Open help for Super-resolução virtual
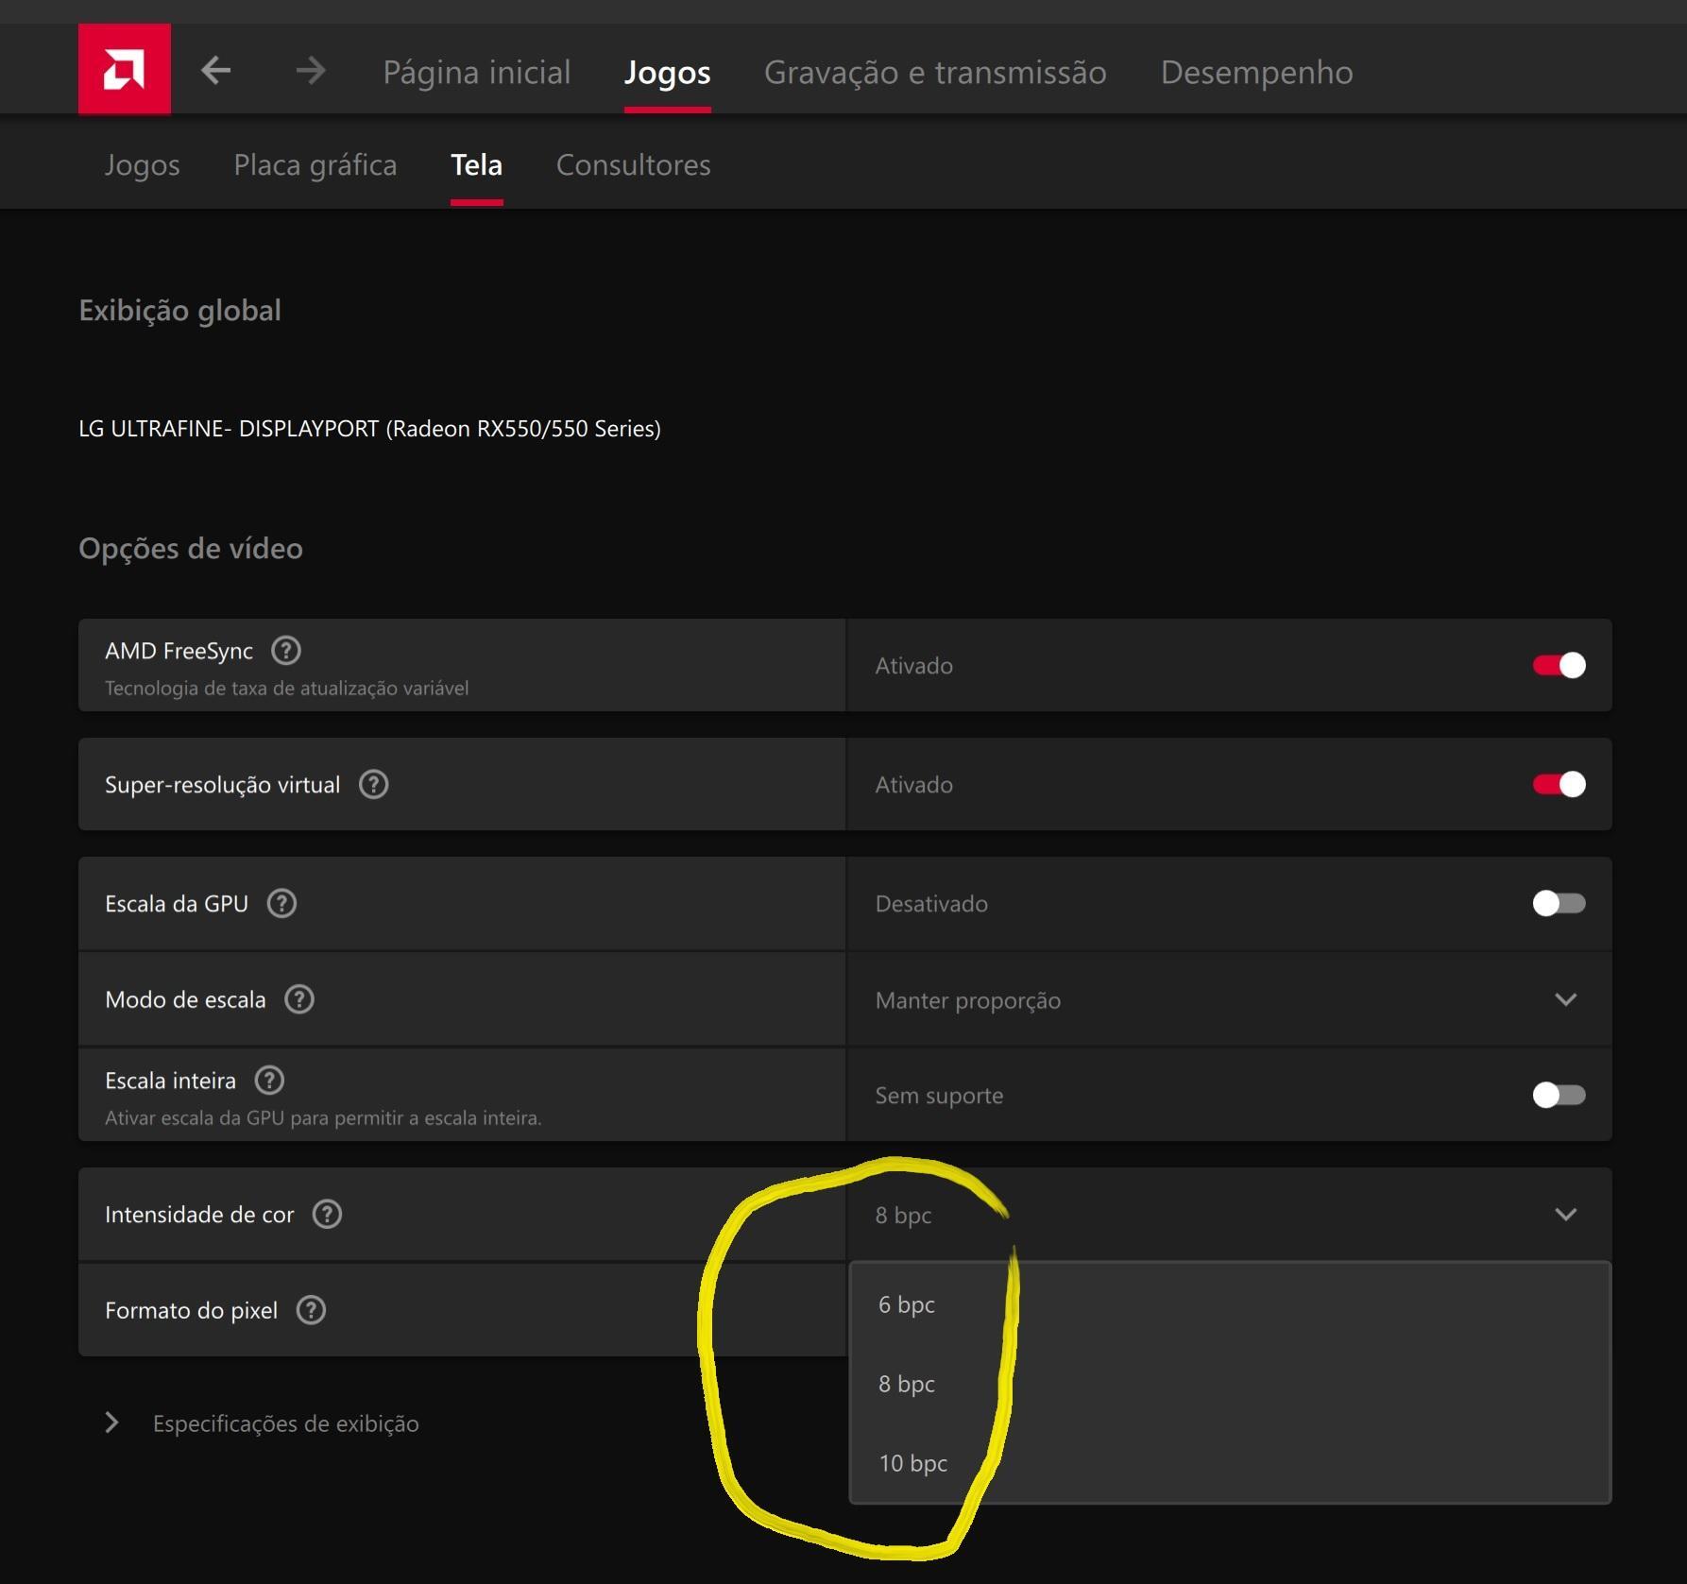 [374, 785]
